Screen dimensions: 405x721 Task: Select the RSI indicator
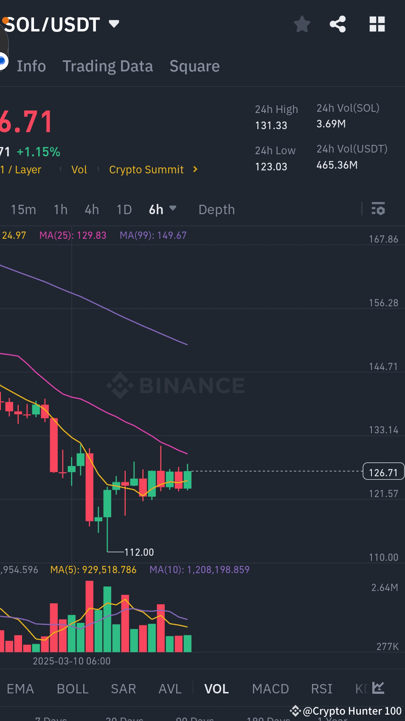click(x=321, y=688)
